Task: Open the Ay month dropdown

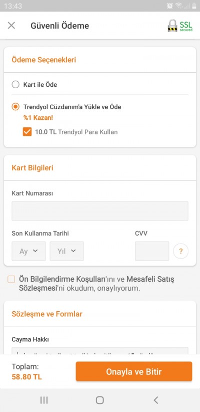Action: [28, 251]
